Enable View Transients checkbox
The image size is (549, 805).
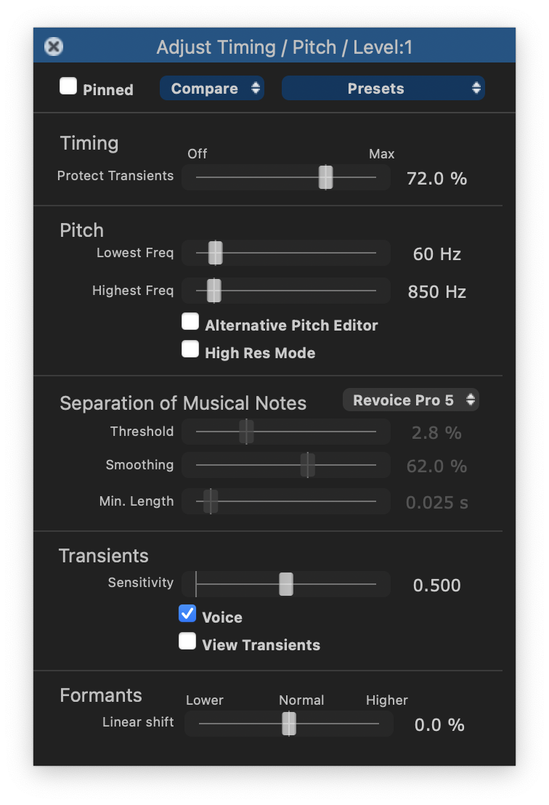click(x=187, y=642)
